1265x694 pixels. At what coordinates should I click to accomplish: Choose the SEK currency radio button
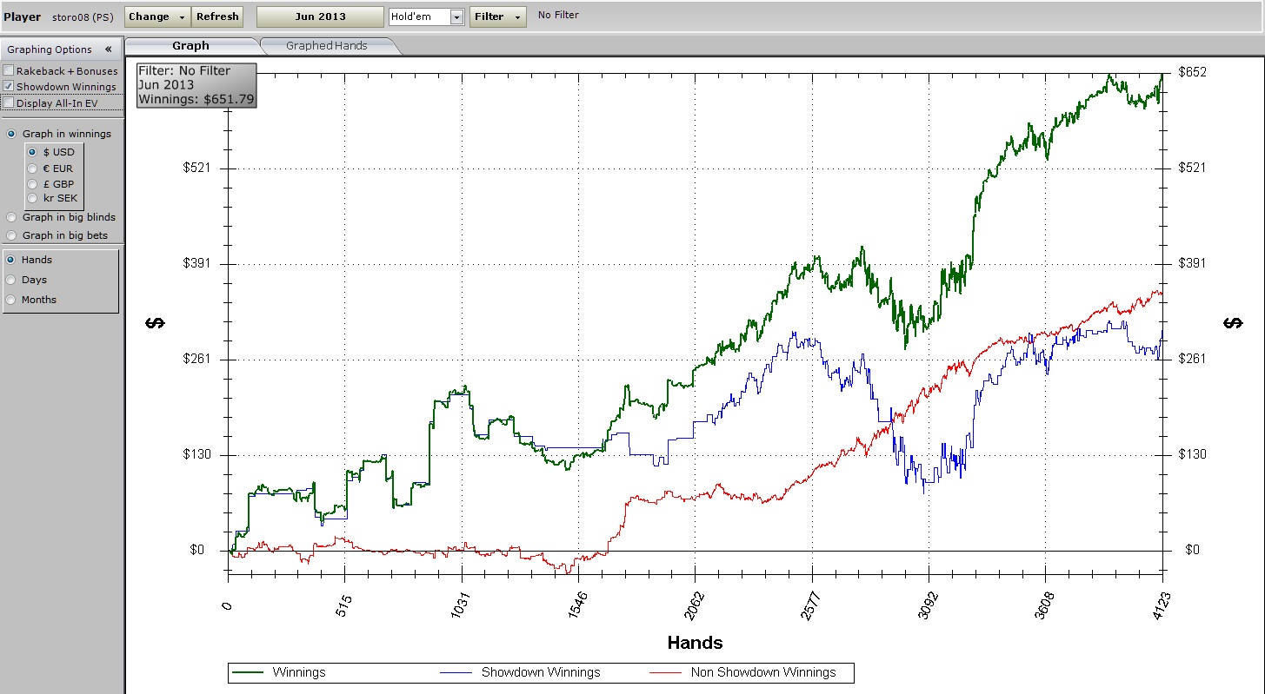(x=33, y=198)
